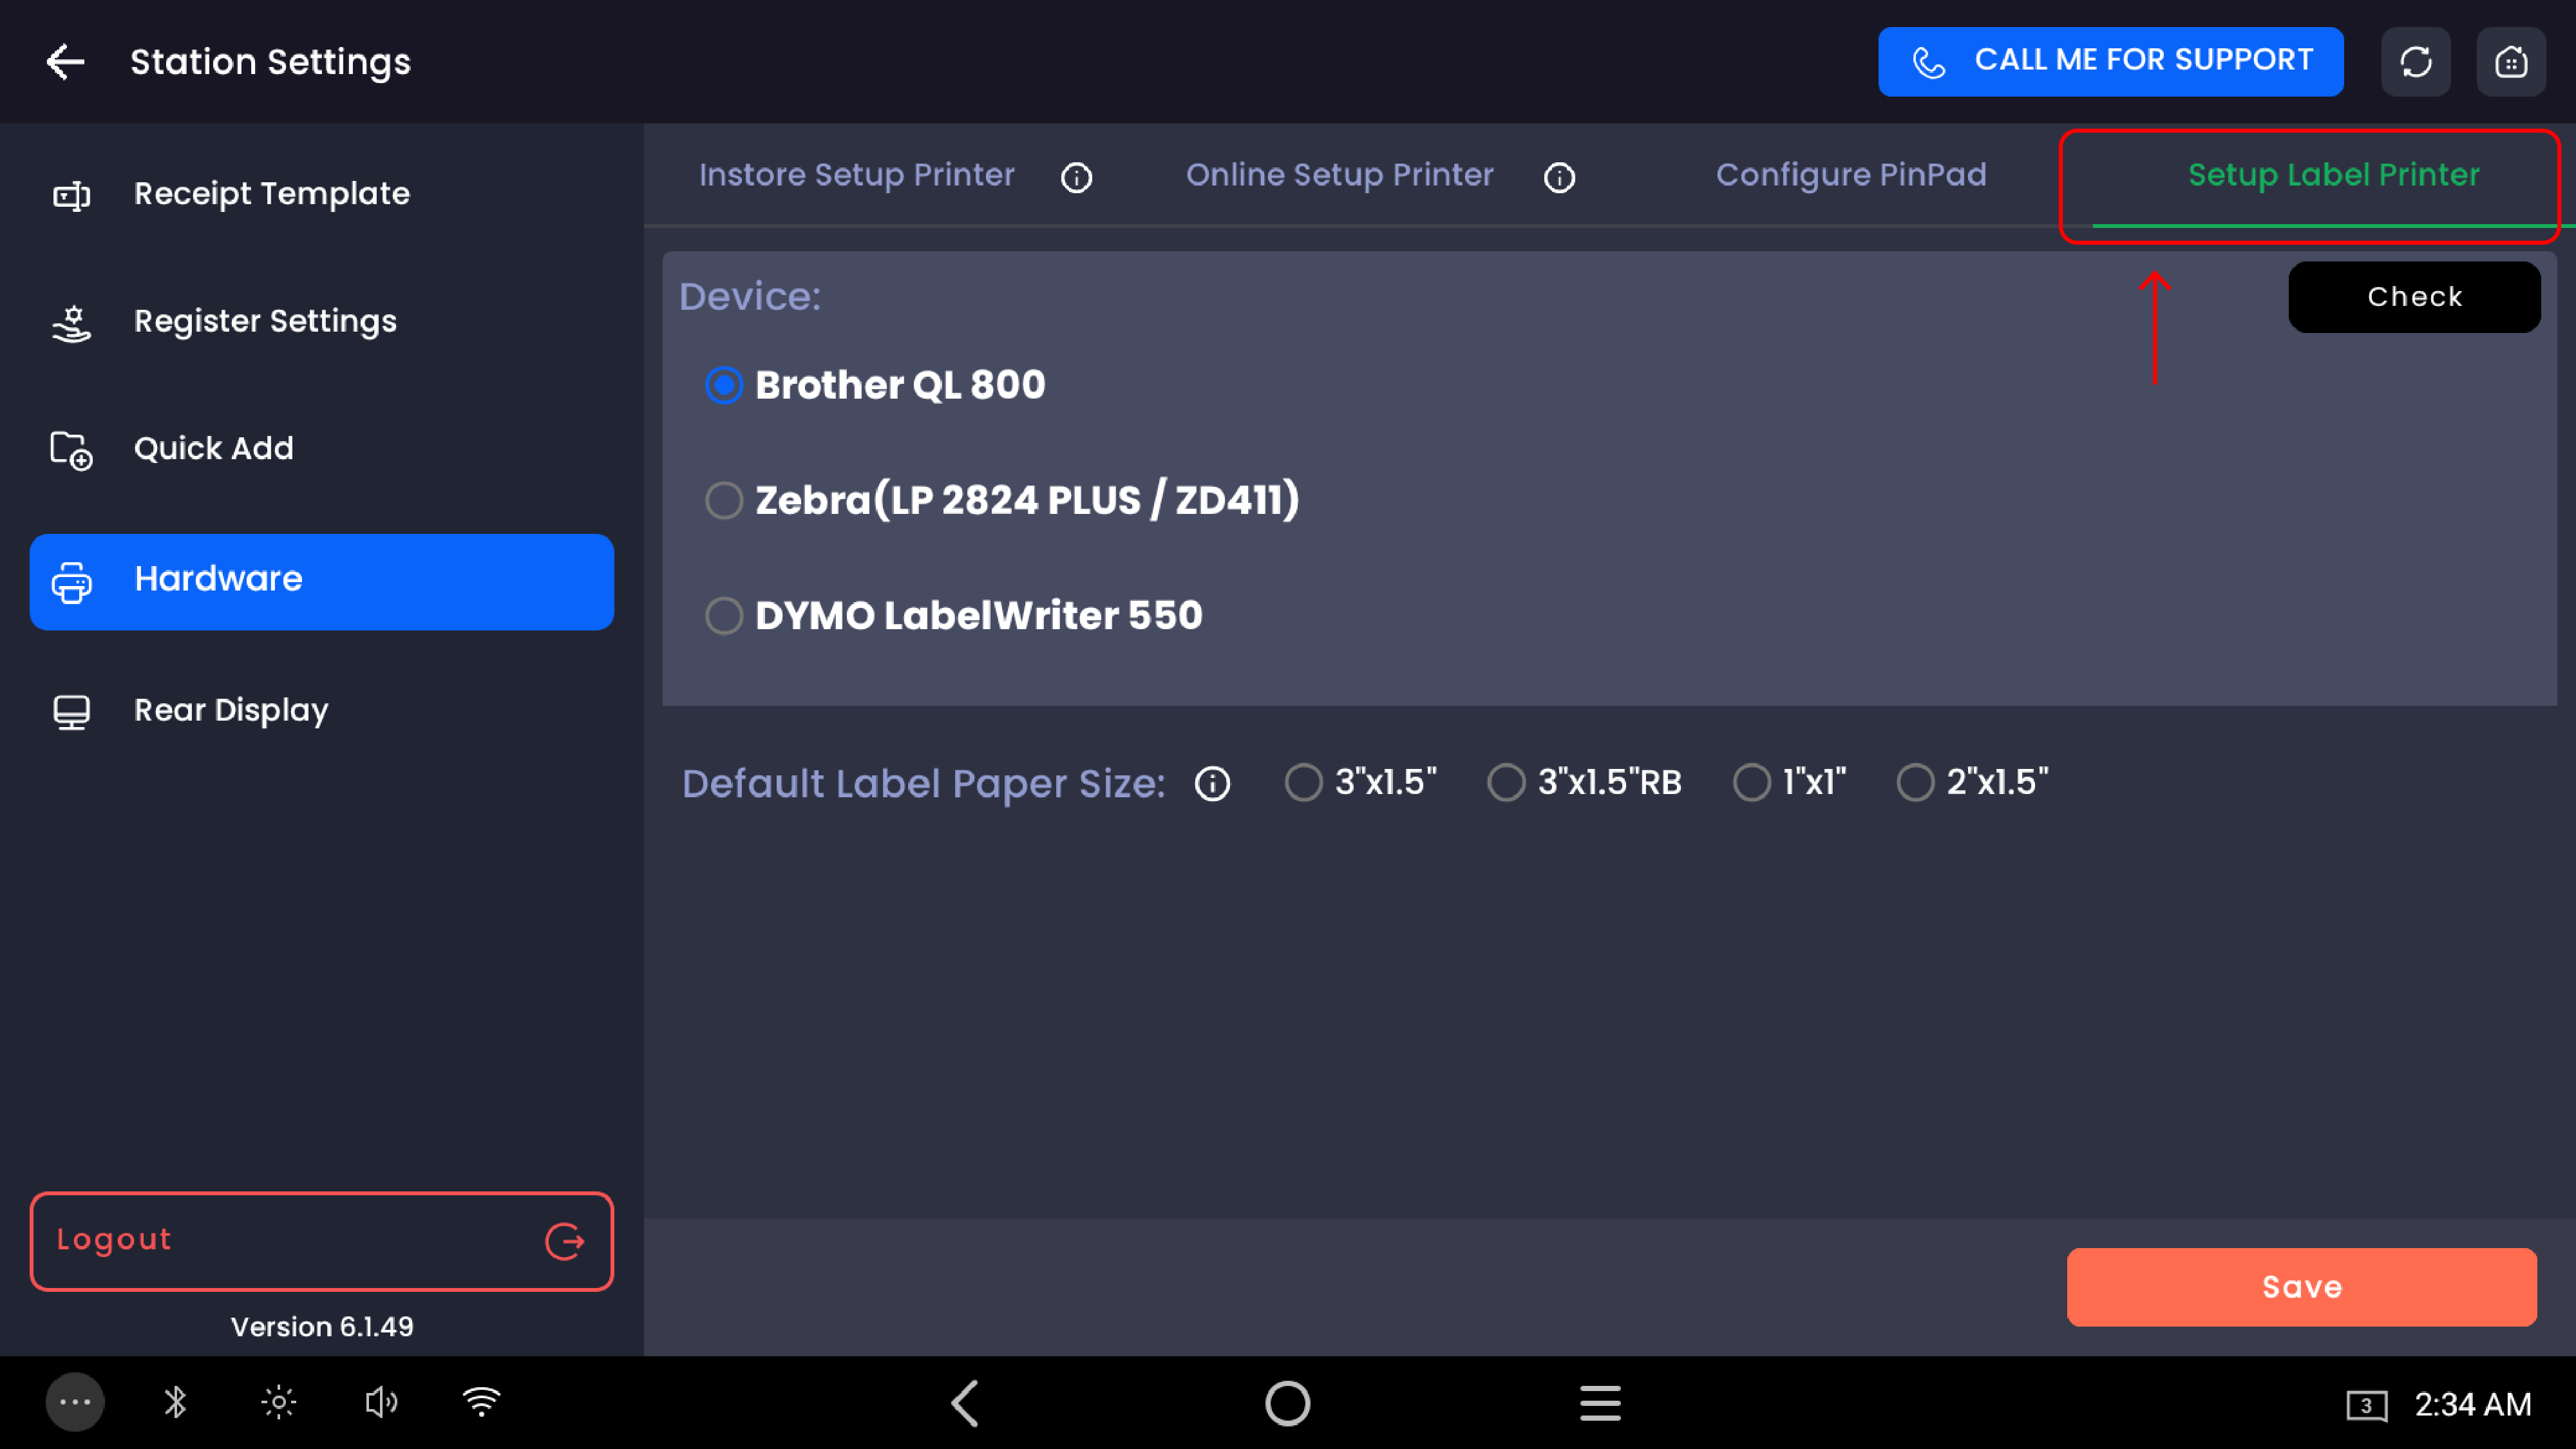Tap the Android recents menu button
Image resolution: width=2576 pixels, height=1449 pixels.
click(x=1600, y=1403)
